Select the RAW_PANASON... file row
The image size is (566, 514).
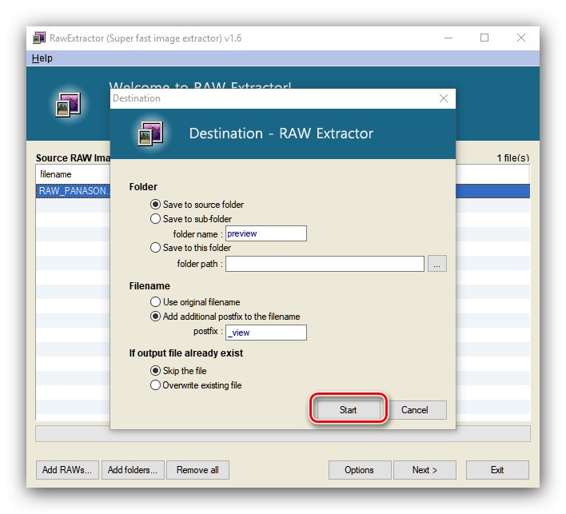[74, 191]
